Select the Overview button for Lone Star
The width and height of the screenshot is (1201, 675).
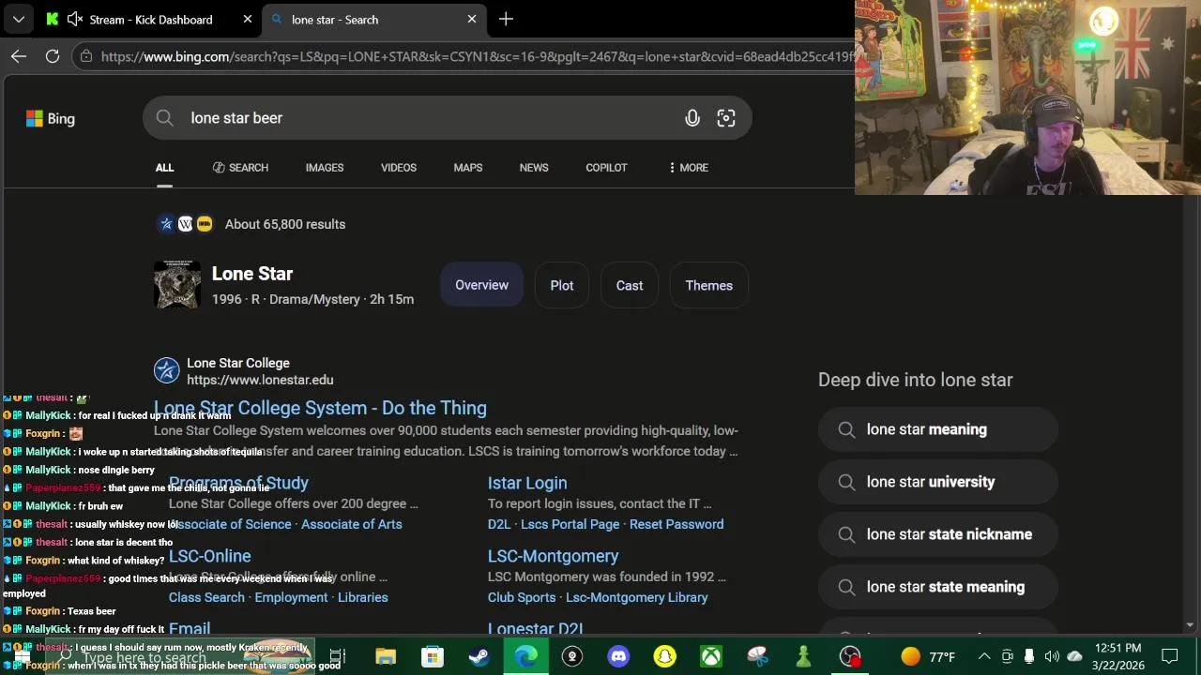point(481,285)
